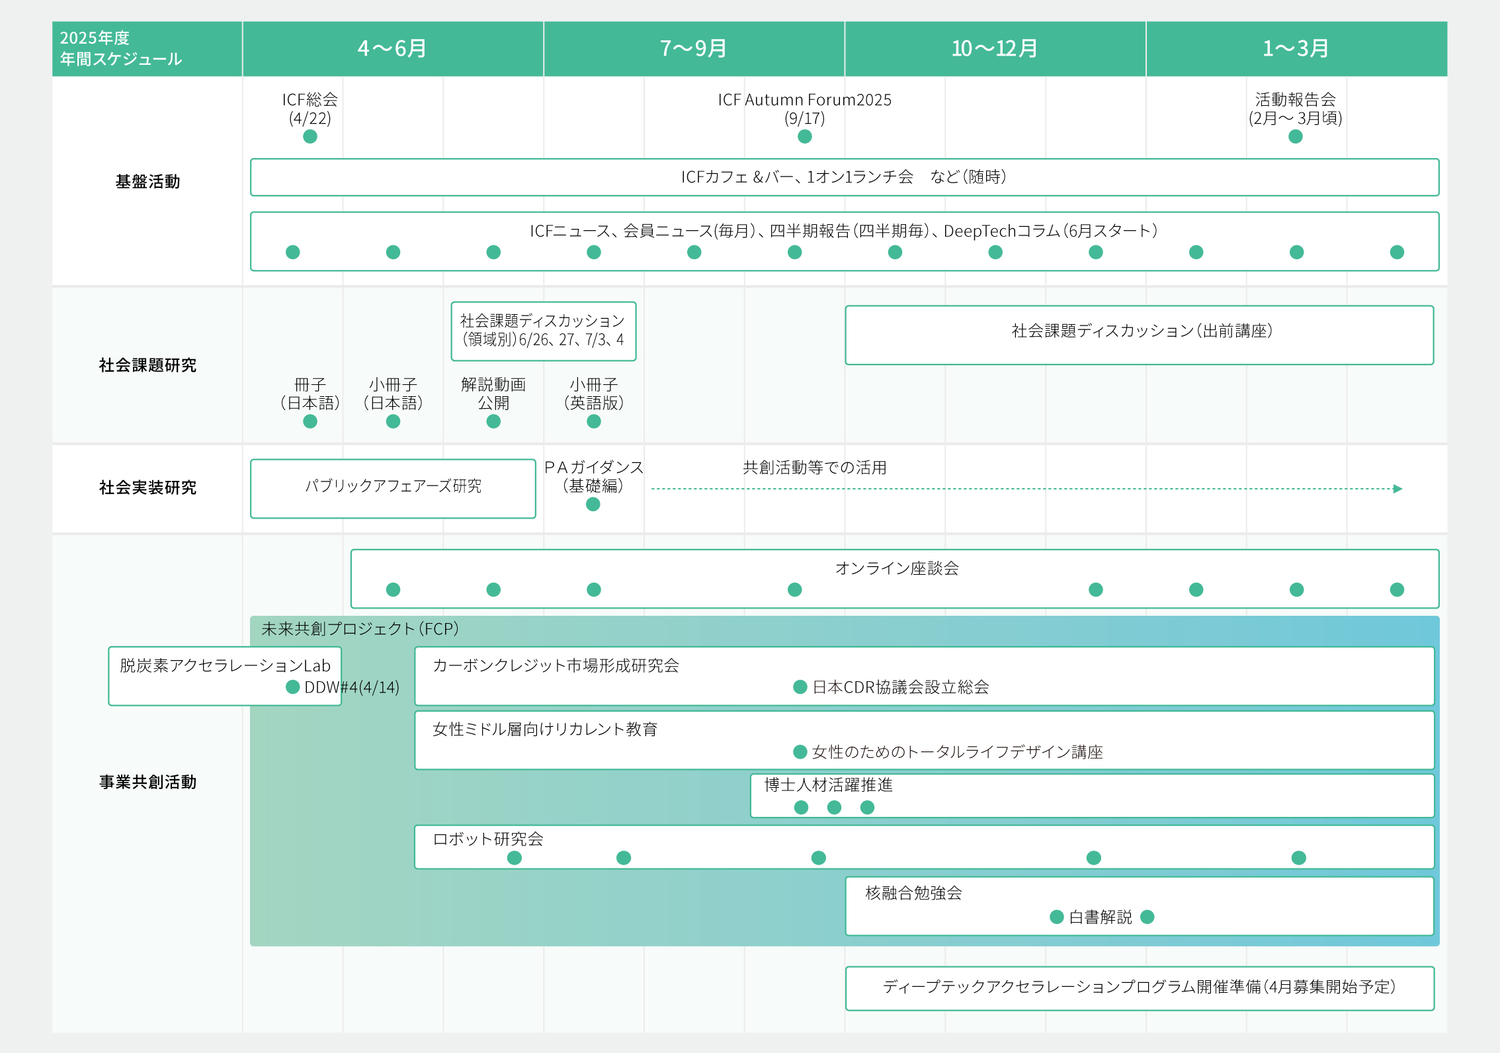Click the ICFカフェ&バー activity bar
Viewport: 1500px width, 1053px height.
tap(844, 177)
